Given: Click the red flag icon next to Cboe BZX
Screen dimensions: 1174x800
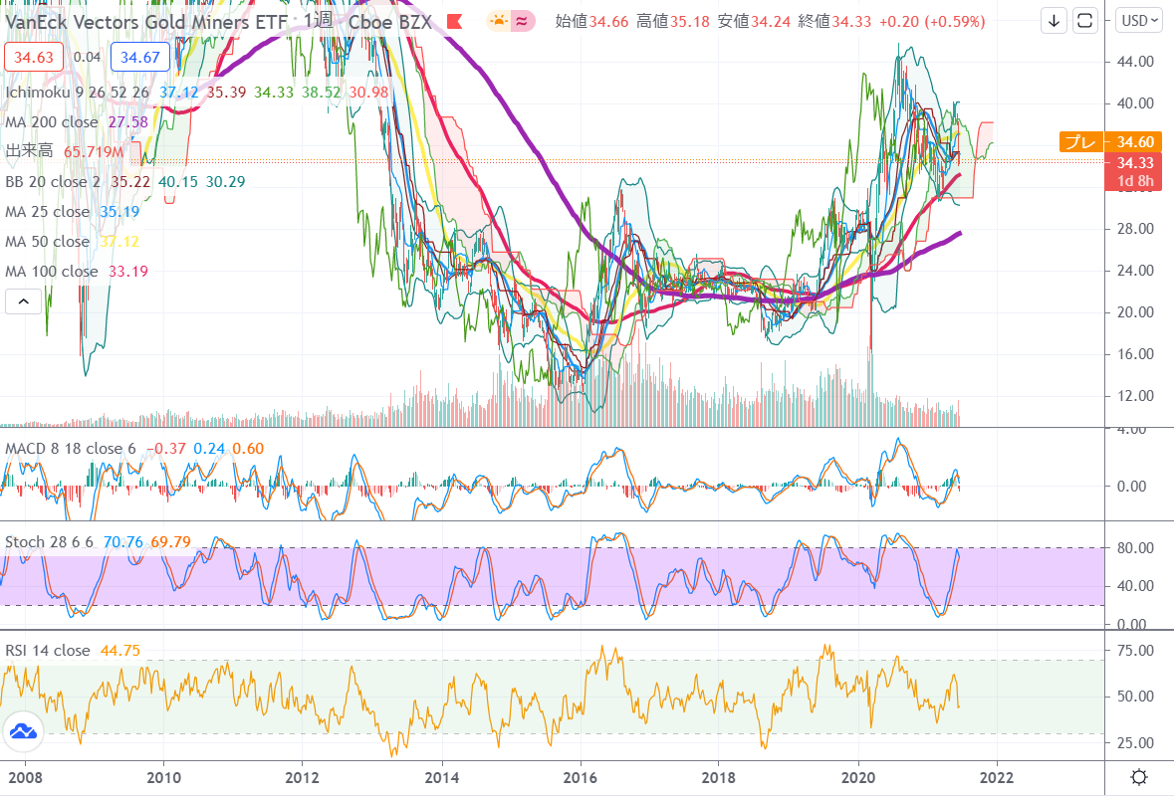Looking at the screenshot, I should pyautogui.click(x=454, y=22).
